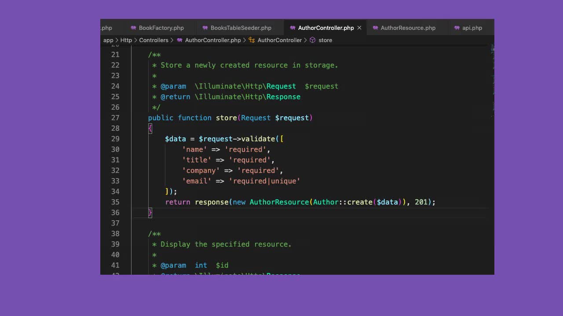Click Author::create in line 35

[x=343, y=202]
